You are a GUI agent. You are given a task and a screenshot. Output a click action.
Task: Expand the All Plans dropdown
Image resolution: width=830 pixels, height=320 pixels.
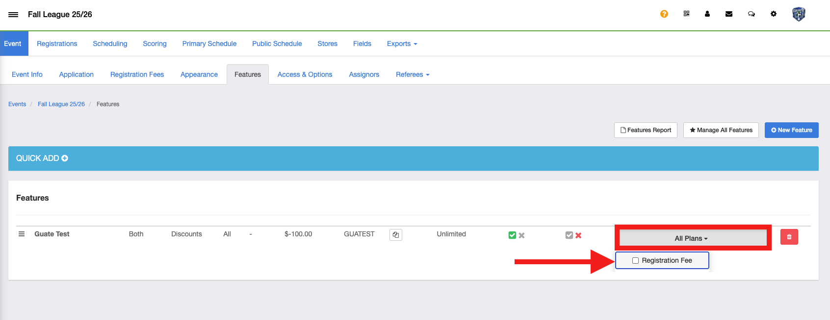pos(692,238)
